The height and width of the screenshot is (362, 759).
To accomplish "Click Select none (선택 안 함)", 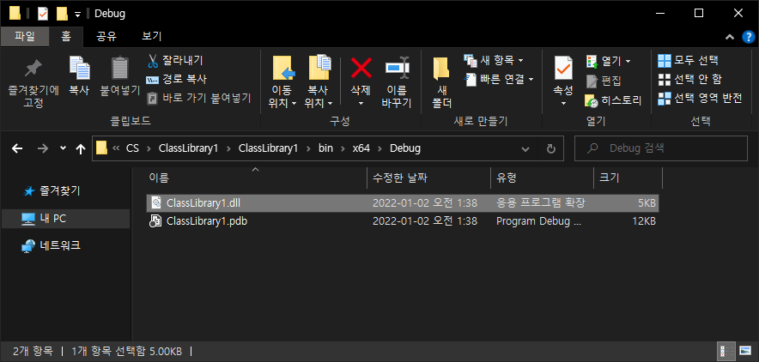I will point(690,79).
